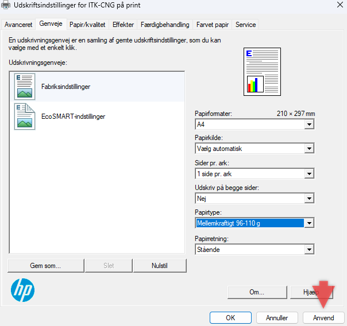Select the Fabriksindstillinger shortcut icon

(x=25, y=87)
